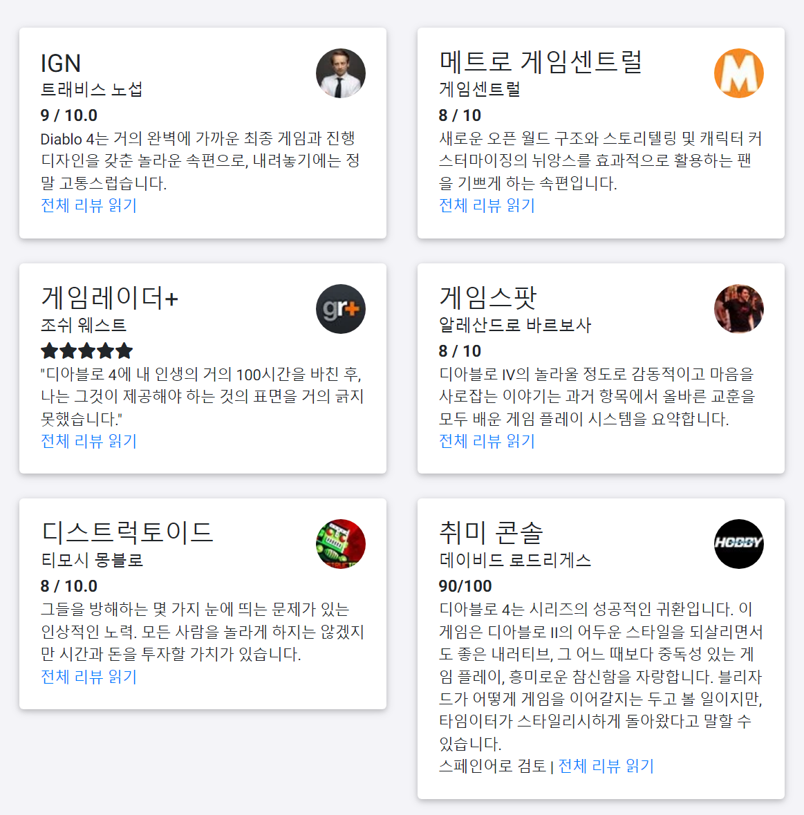Click the GamesRadar+ gr+ logo
This screenshot has height=815, width=804.
pyautogui.click(x=340, y=309)
